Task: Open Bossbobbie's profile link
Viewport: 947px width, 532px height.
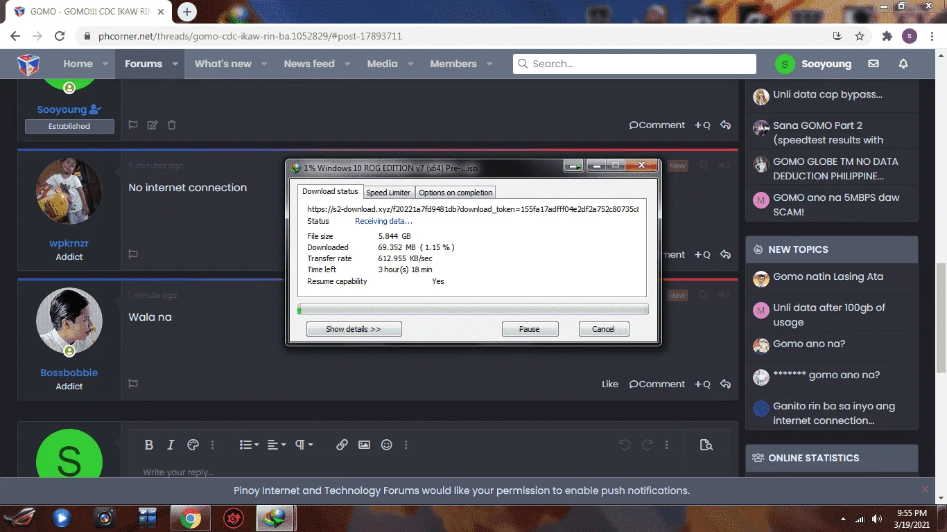Action: (x=69, y=373)
